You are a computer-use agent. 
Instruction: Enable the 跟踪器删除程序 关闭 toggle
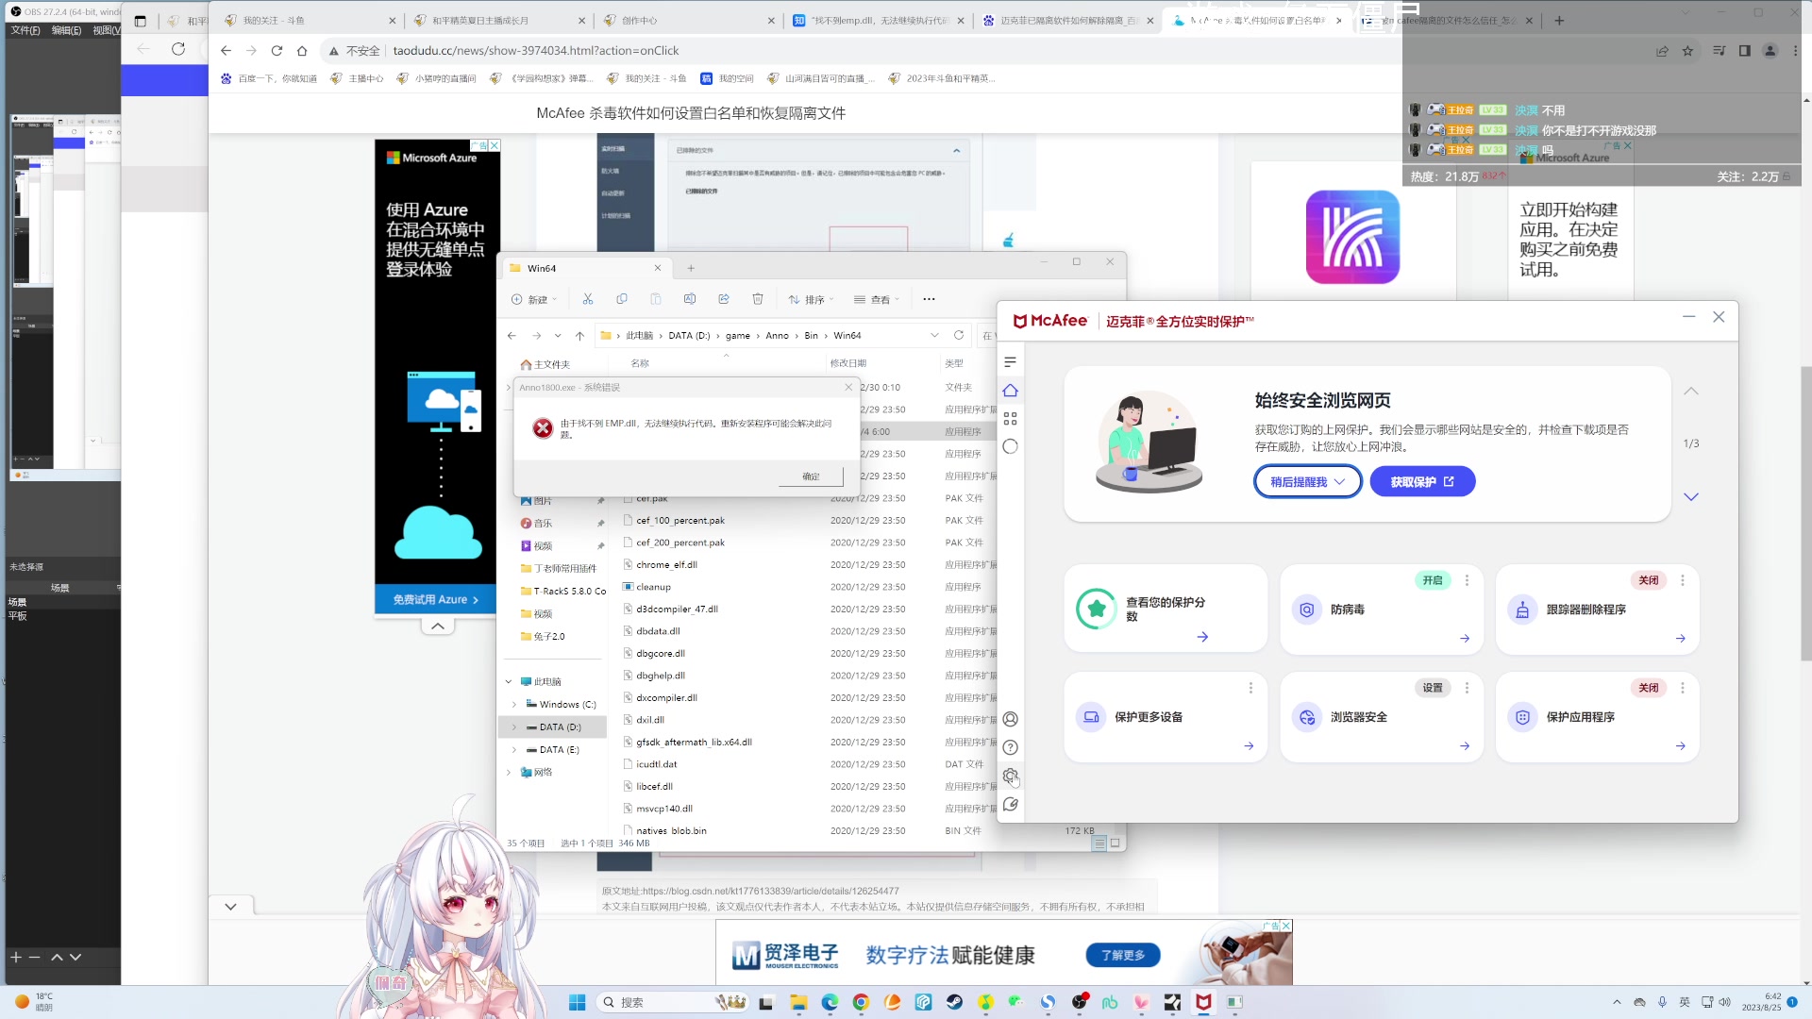[x=1649, y=580]
